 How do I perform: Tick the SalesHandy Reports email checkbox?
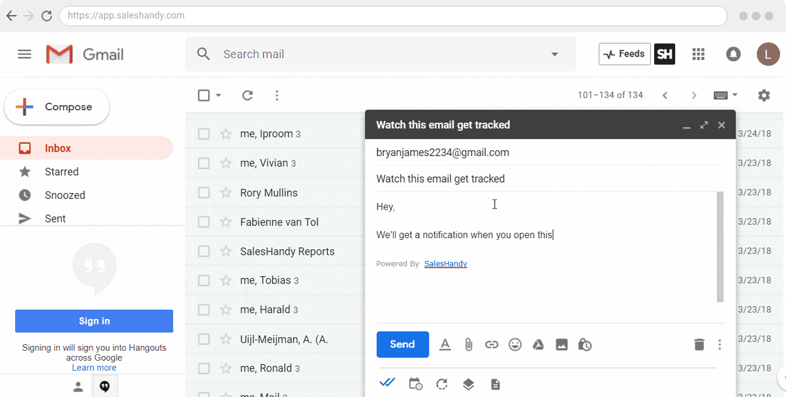point(203,251)
